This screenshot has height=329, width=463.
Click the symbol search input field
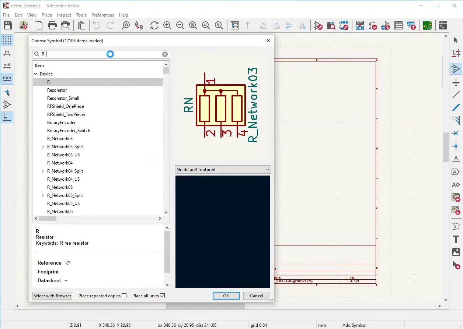click(74, 54)
